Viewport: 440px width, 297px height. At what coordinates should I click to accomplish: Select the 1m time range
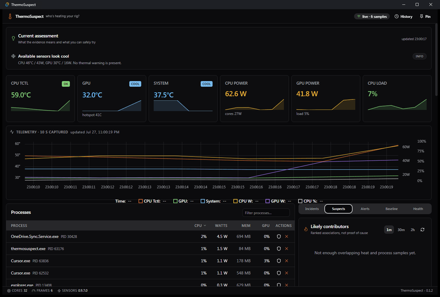coord(389,230)
